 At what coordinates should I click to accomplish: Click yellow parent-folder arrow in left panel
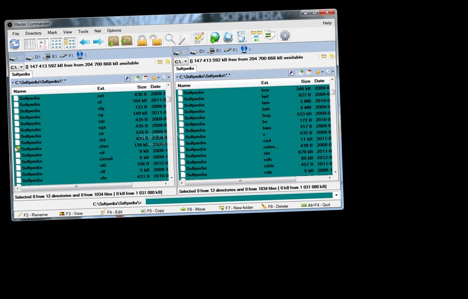pyautogui.click(x=167, y=62)
